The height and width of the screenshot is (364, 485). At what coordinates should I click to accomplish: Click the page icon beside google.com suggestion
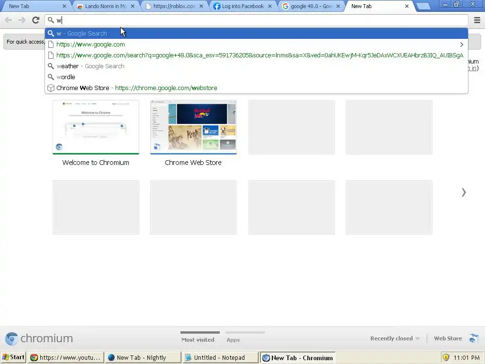pyautogui.click(x=51, y=45)
